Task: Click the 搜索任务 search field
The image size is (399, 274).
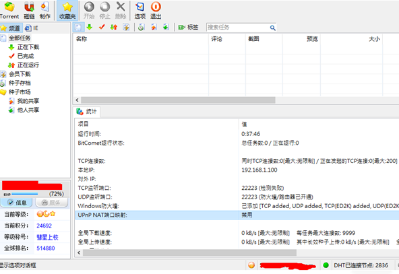Action: [238, 27]
